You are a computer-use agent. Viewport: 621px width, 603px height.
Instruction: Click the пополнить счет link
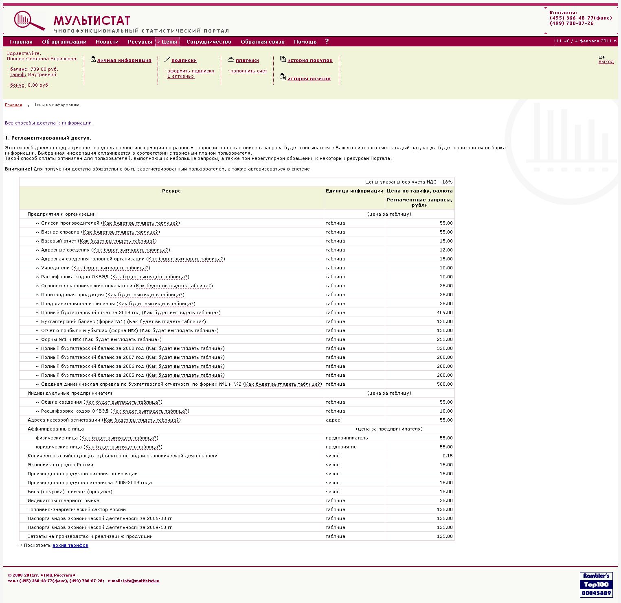tap(248, 71)
